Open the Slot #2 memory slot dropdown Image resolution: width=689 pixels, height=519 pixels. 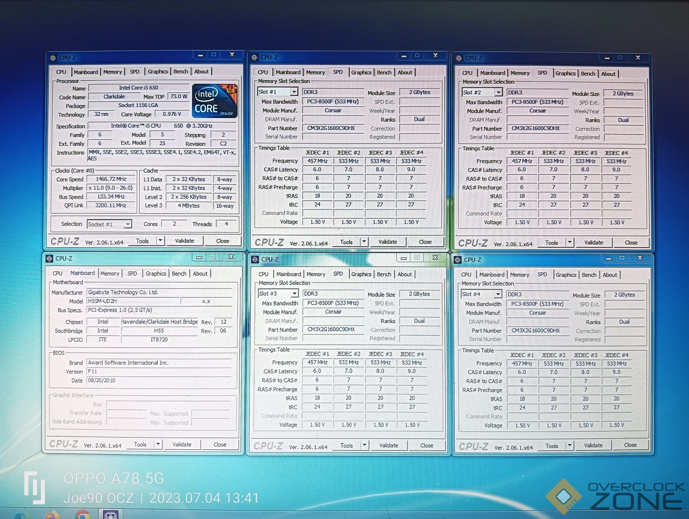click(x=498, y=93)
